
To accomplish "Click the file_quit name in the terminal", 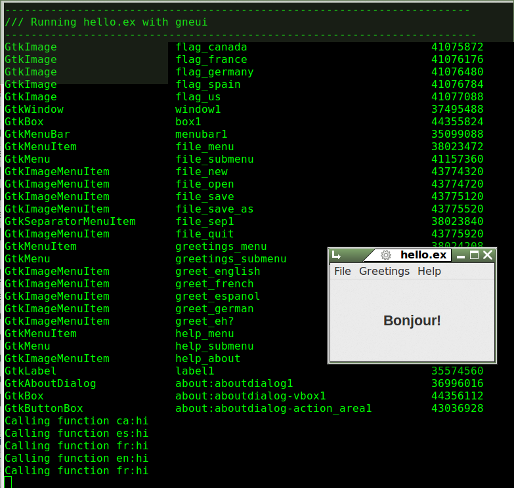I will [x=204, y=234].
